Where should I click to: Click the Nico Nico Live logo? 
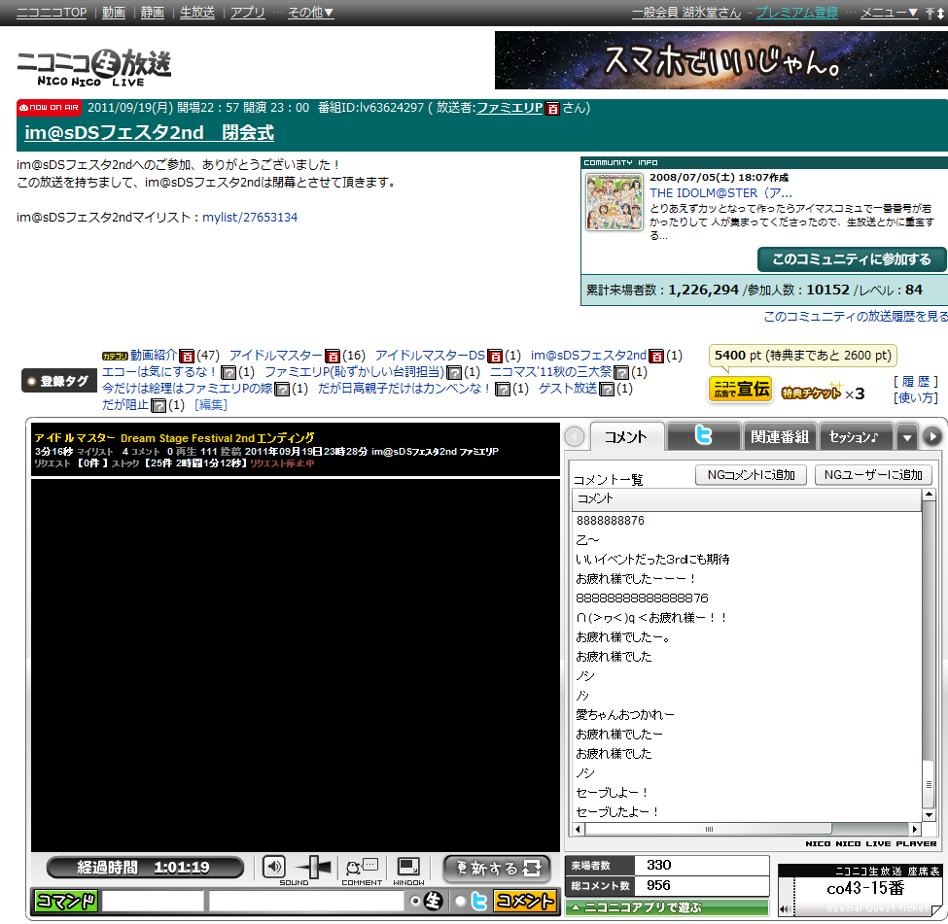click(x=94, y=66)
